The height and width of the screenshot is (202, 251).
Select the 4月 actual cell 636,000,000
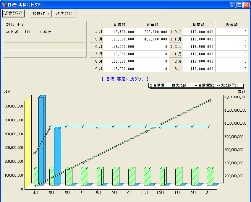pos(153,32)
